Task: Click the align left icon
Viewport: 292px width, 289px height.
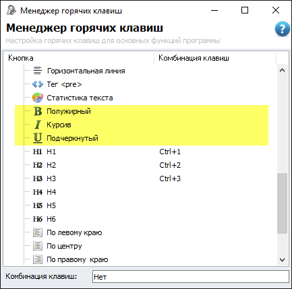Action: coord(38,232)
